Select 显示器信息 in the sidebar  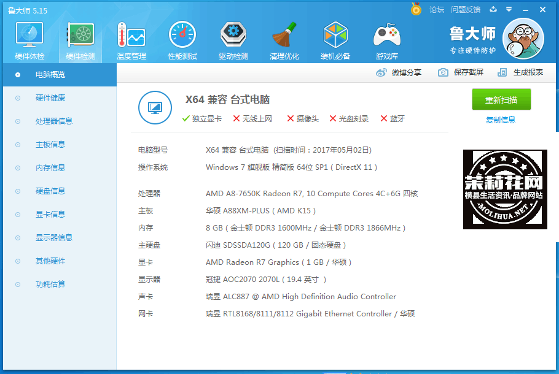[60, 238]
